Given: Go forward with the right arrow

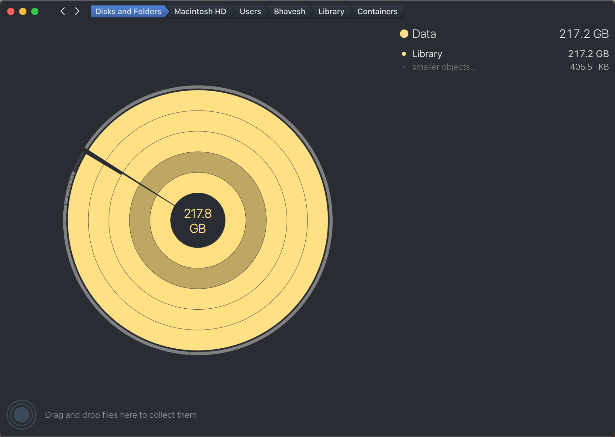Looking at the screenshot, I should pyautogui.click(x=77, y=11).
